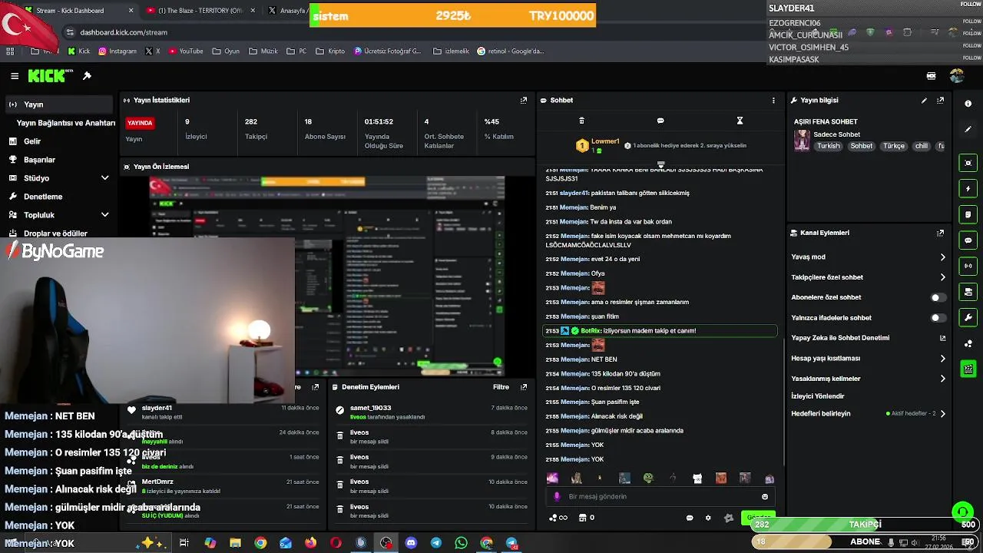
Task: Pop out the Denetim Eylemleri panel
Action: point(524,387)
